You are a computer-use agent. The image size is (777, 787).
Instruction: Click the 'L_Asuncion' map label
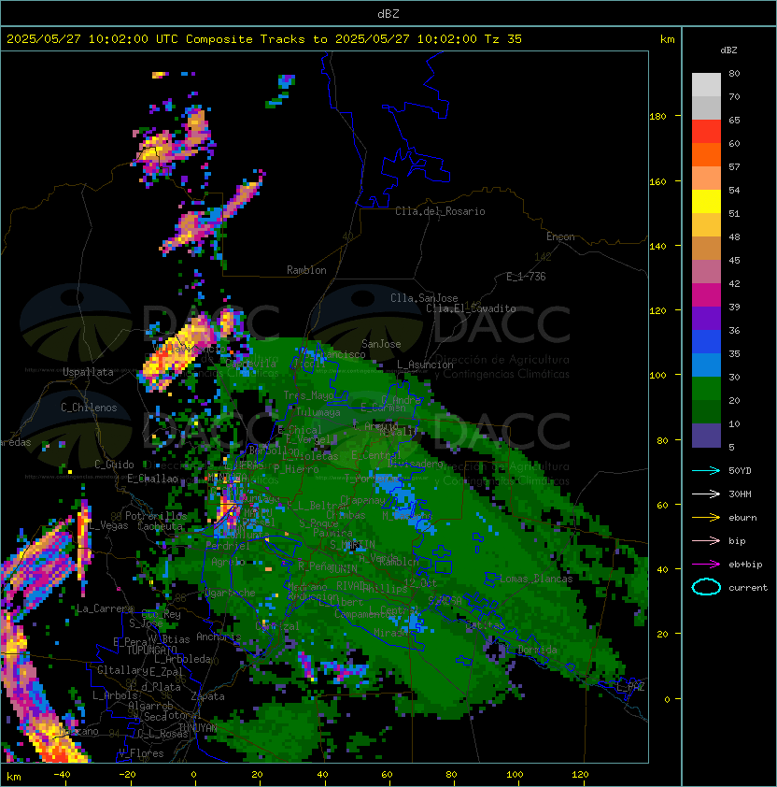click(x=425, y=365)
